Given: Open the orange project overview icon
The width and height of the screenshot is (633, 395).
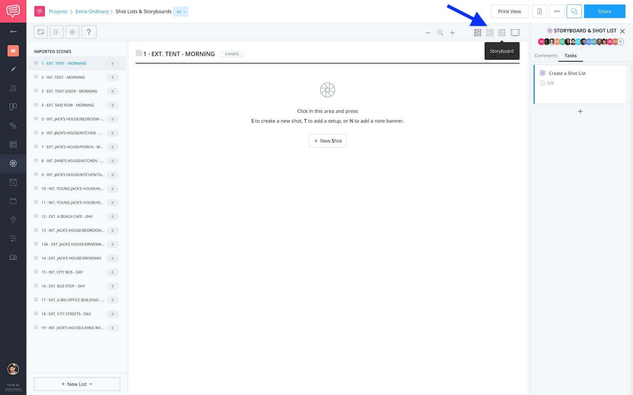Looking at the screenshot, I should tap(13, 51).
